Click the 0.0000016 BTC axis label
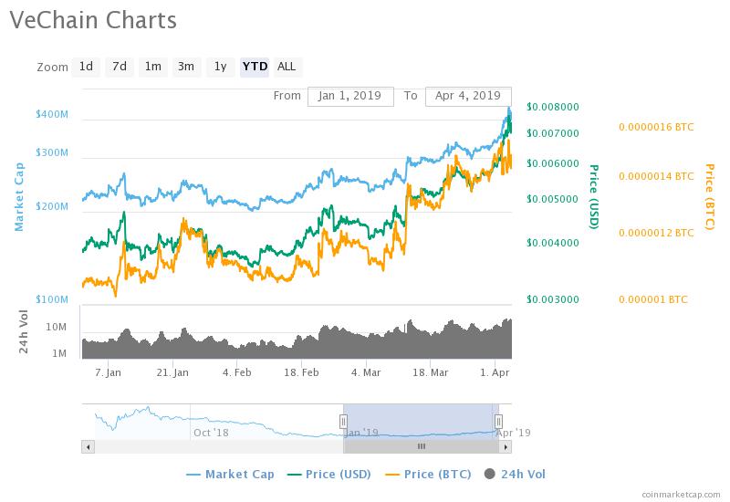Viewport: 730px width, 502px height. pos(656,127)
